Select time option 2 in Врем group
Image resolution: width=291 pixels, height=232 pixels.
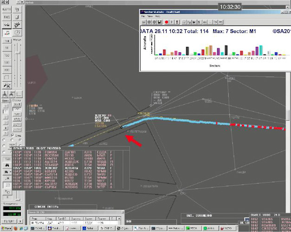(6, 117)
